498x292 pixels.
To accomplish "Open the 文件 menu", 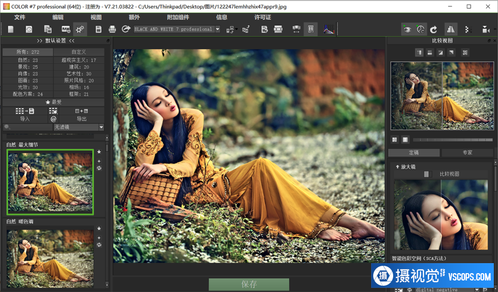I will [x=20, y=17].
